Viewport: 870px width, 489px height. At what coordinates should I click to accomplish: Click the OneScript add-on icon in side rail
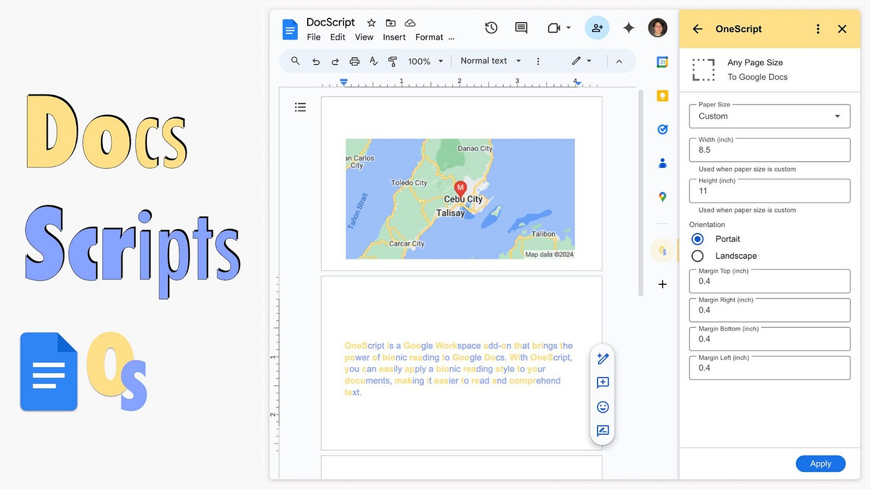coord(662,250)
